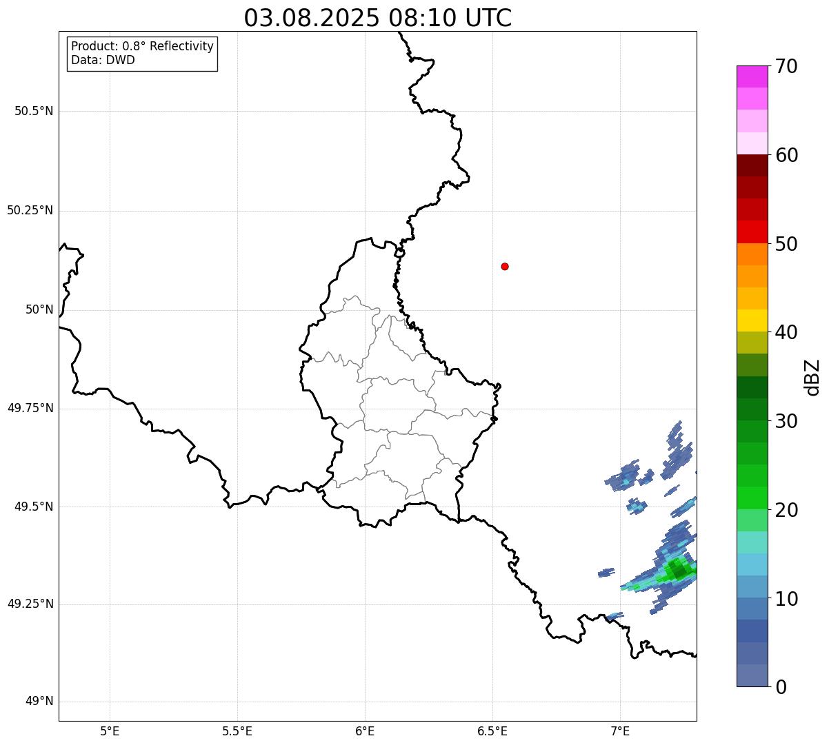Screen dimensions: 829x745
Task: Click the 6.5°E longitude label
Action: pyautogui.click(x=492, y=731)
